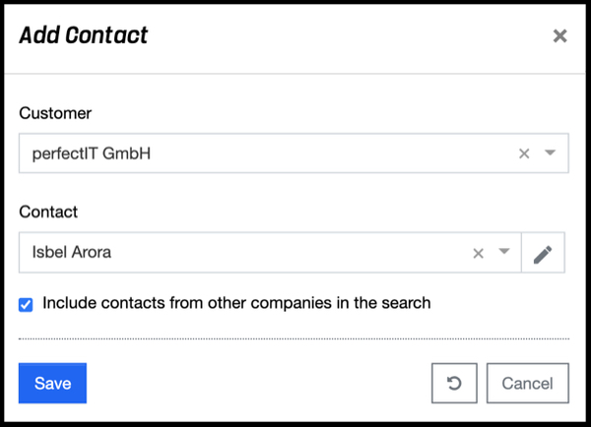Expand the Customer dropdown arrow
Viewport: 591px width, 427px height.
(551, 153)
